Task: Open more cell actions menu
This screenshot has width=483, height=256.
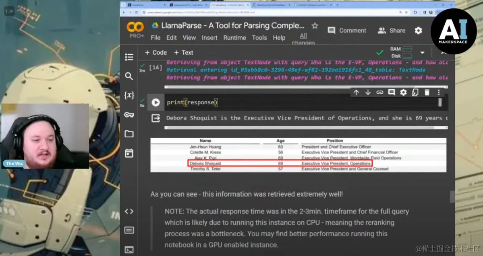Action: click(439, 92)
